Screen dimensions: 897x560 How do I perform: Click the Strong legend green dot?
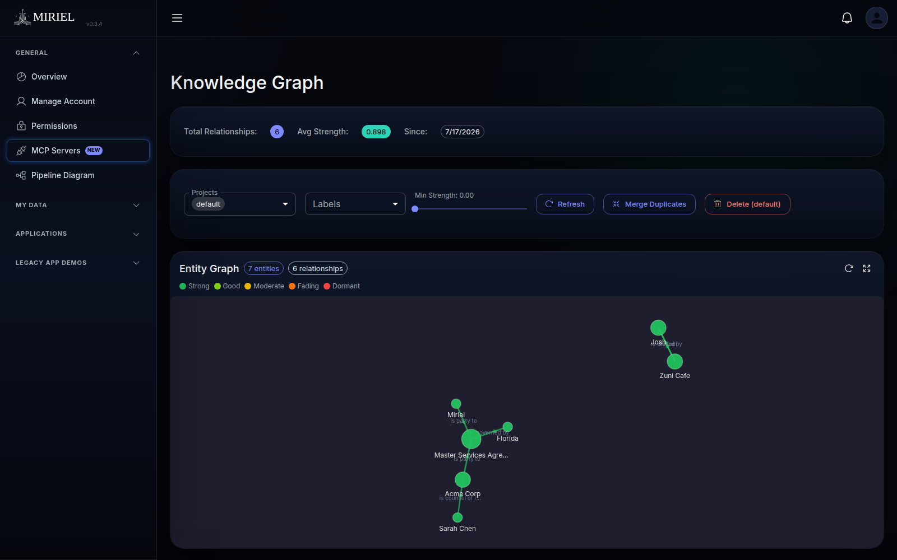(x=183, y=286)
